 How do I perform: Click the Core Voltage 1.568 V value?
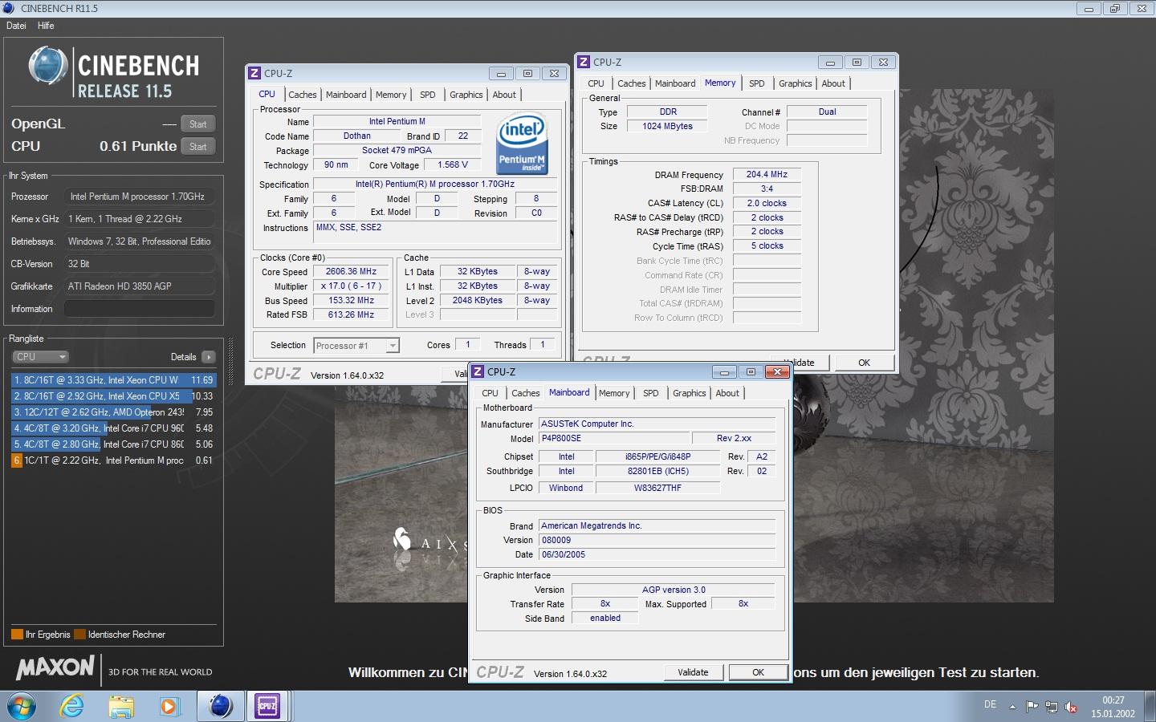point(453,165)
